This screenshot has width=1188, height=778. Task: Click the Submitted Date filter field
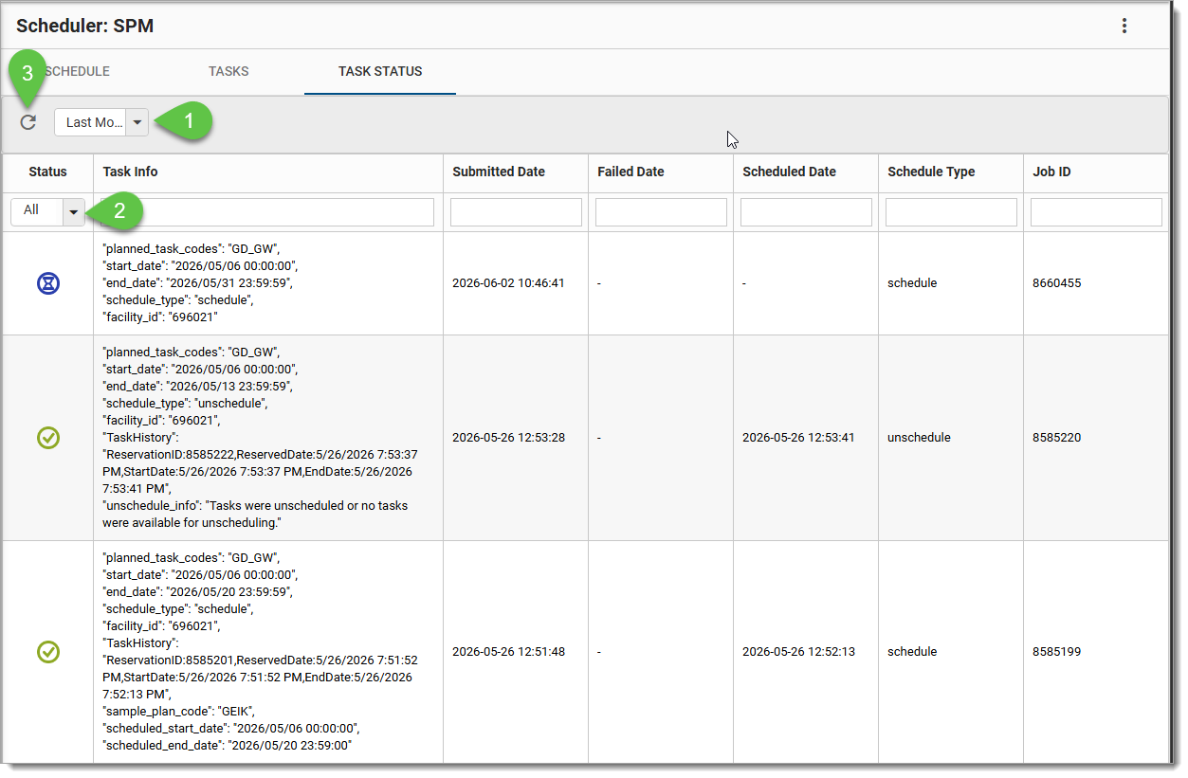tap(516, 212)
